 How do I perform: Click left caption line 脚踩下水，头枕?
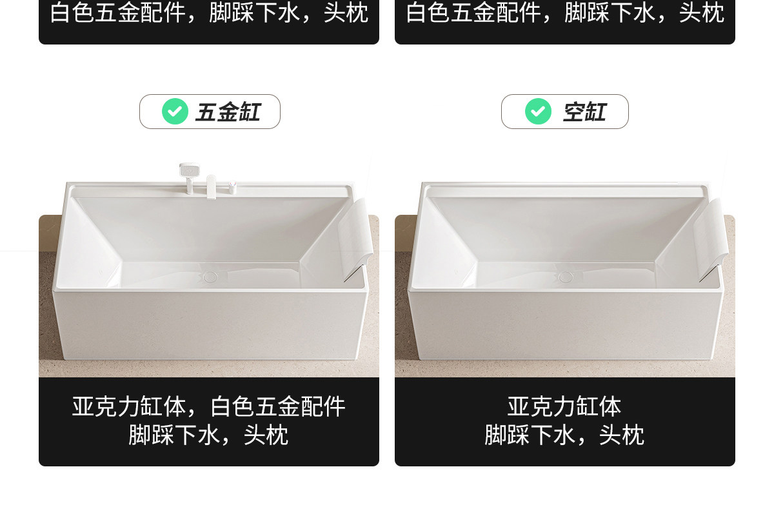coord(208,435)
